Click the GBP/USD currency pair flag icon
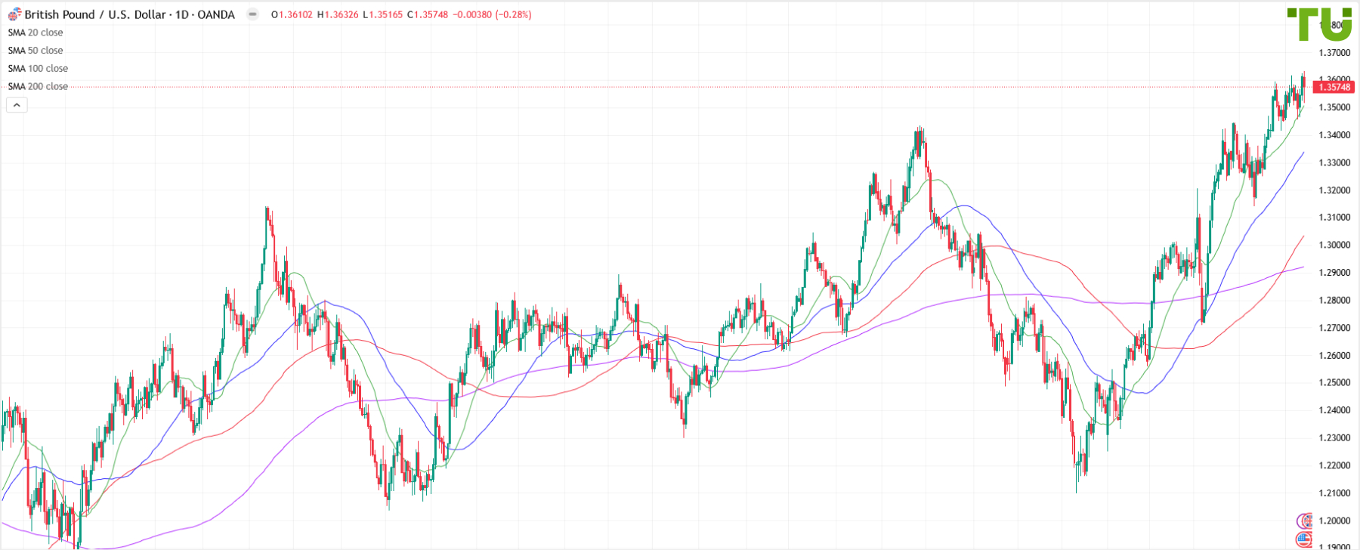This screenshot has width=1360, height=550. click(x=14, y=14)
